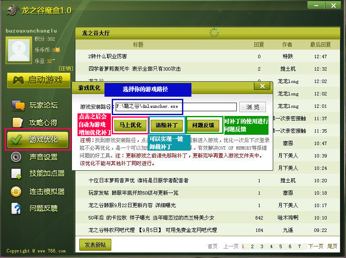Open the 技能加点器 skill point tool icon

pos(16,173)
